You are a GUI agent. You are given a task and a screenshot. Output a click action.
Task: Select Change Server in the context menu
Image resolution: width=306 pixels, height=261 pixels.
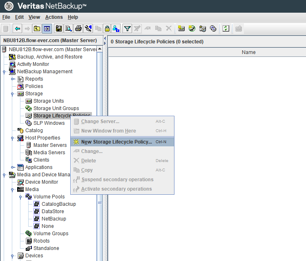pyautogui.click(x=123, y=122)
